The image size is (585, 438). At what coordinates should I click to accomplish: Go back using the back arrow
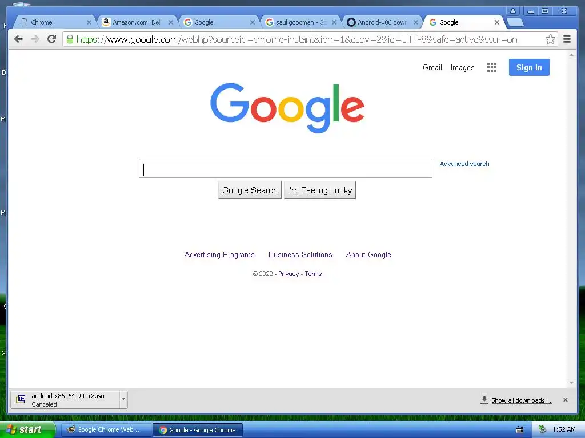coord(18,39)
